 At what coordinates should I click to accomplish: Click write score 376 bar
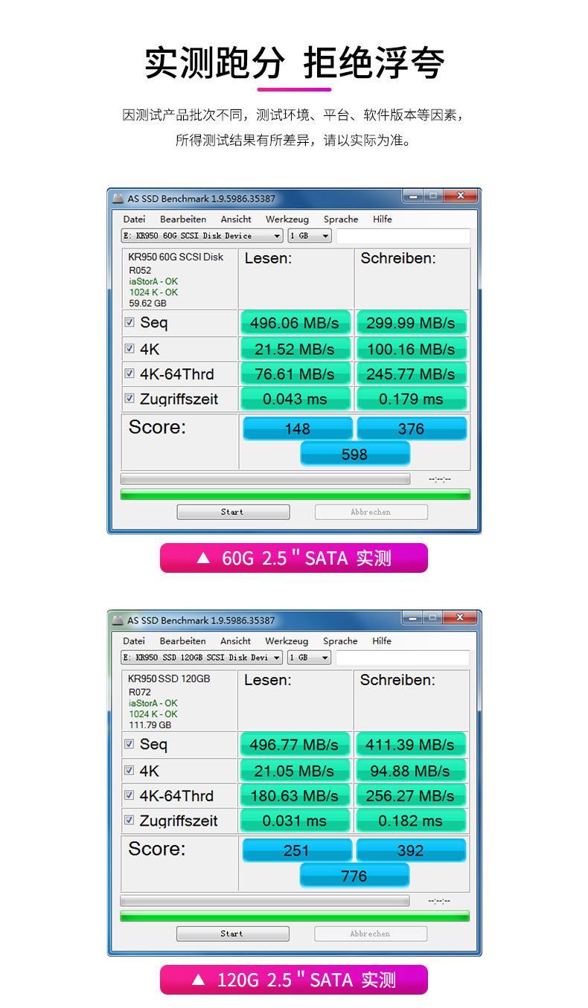click(x=411, y=428)
